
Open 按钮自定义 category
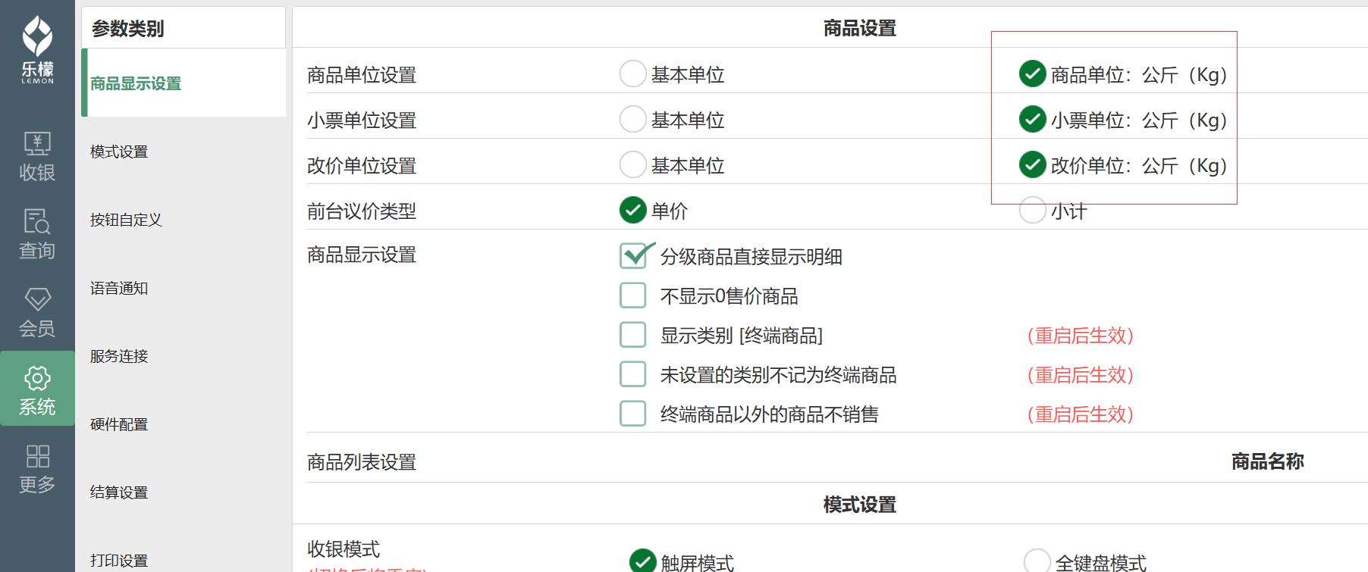tap(126, 220)
